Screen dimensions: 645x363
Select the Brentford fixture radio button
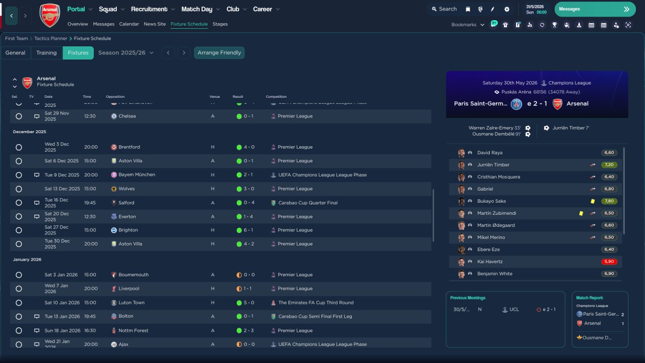tap(19, 147)
